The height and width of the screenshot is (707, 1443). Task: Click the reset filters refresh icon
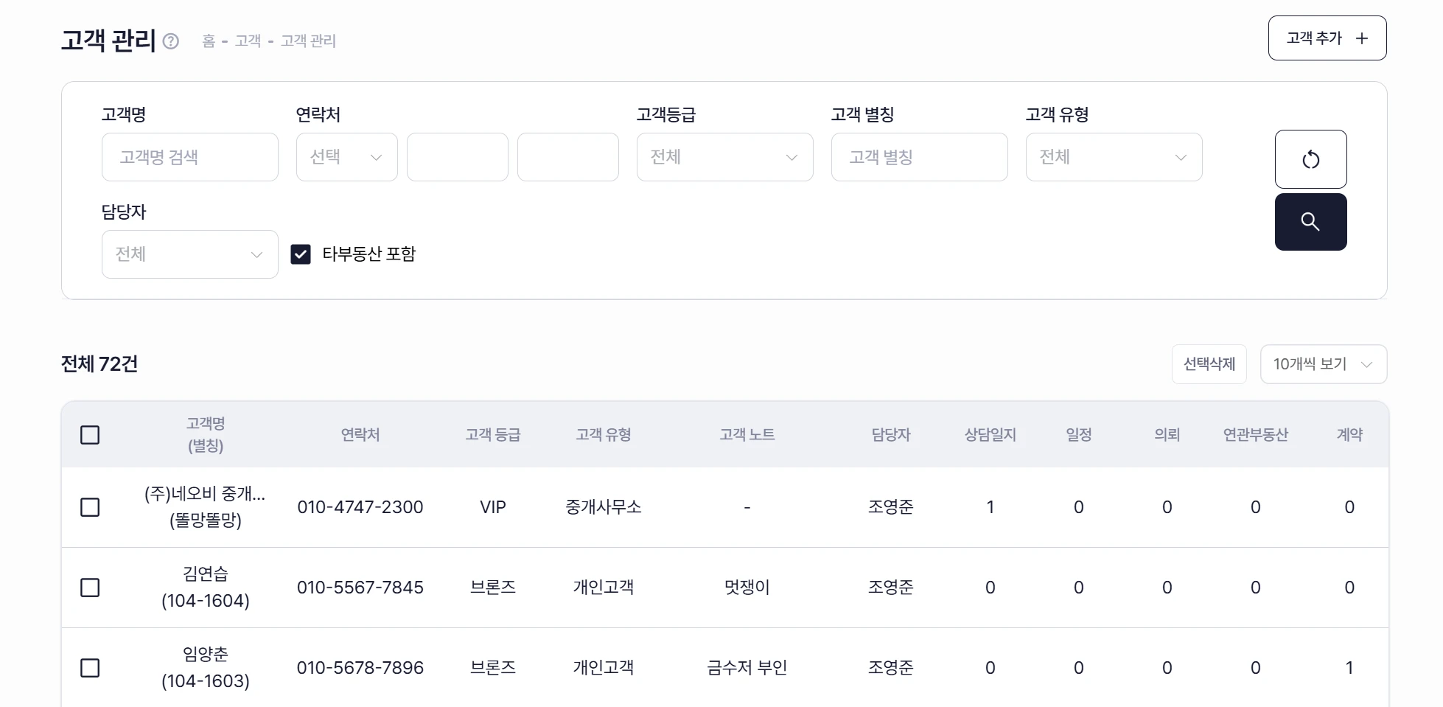tap(1310, 159)
